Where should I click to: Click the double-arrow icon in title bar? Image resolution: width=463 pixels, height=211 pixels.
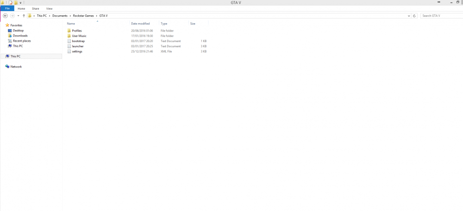coord(439,2)
